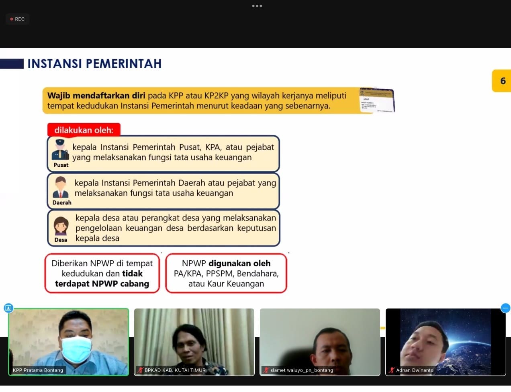Screen dimensions: 511x392
Task: Click the NPWP card image in yellow banner
Action: click(376, 100)
